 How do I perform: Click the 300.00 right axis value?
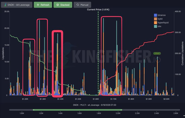178,32
